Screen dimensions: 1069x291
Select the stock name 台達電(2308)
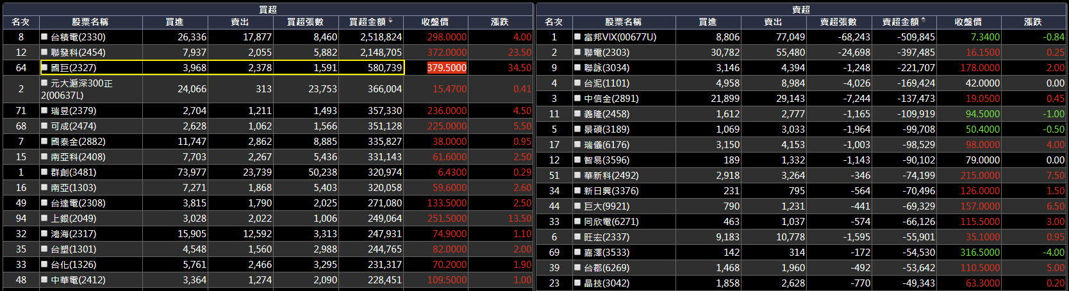tap(78, 203)
